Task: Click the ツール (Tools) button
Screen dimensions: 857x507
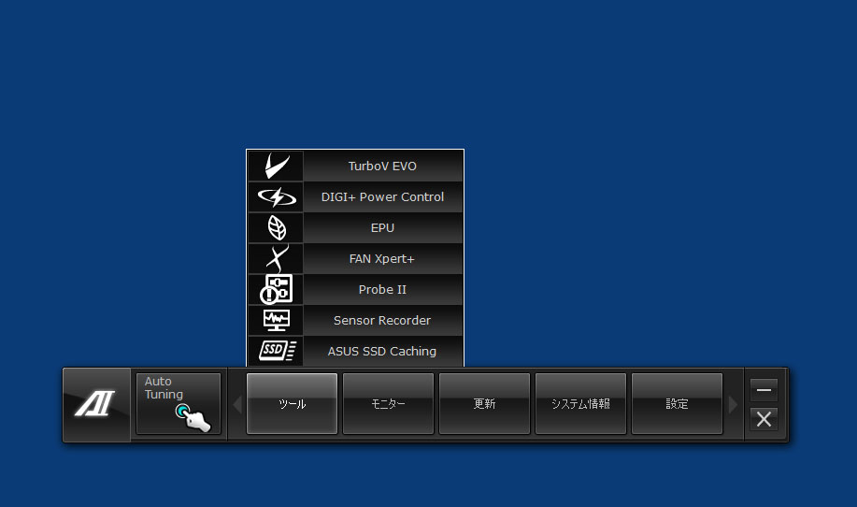Action: 292,403
